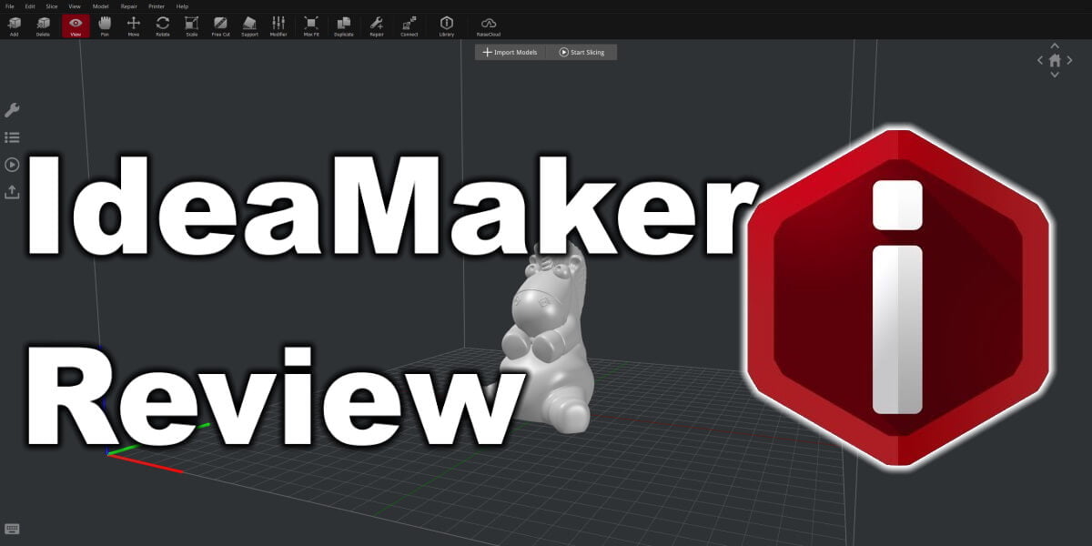Screen dimensions: 1092x546
Task: Select the Rotate tool
Action: [x=162, y=25]
